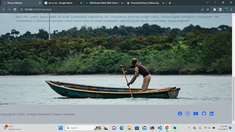The height and width of the screenshot is (132, 235).
Task: Switch to the Prasum Website tab
Action: (21, 3)
